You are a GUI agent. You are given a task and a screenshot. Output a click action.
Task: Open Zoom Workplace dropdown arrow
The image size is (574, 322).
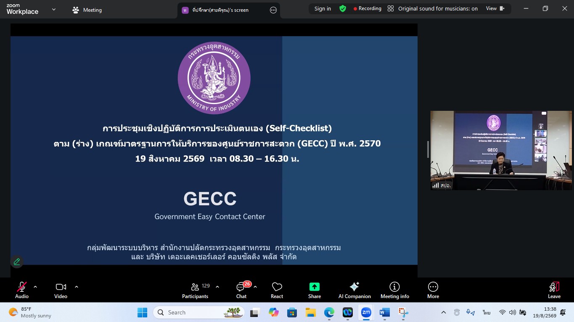click(x=54, y=10)
